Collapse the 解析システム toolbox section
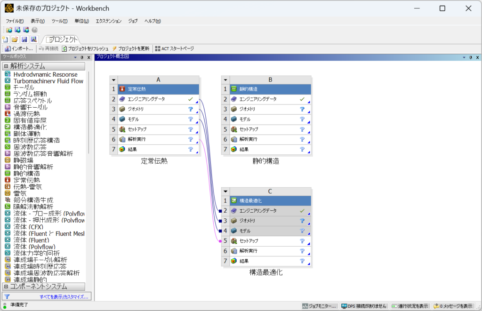The image size is (482, 311). [6, 66]
